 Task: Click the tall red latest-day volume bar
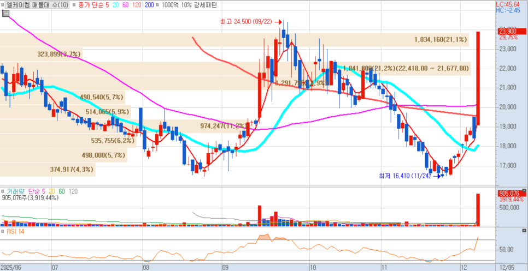point(478,209)
